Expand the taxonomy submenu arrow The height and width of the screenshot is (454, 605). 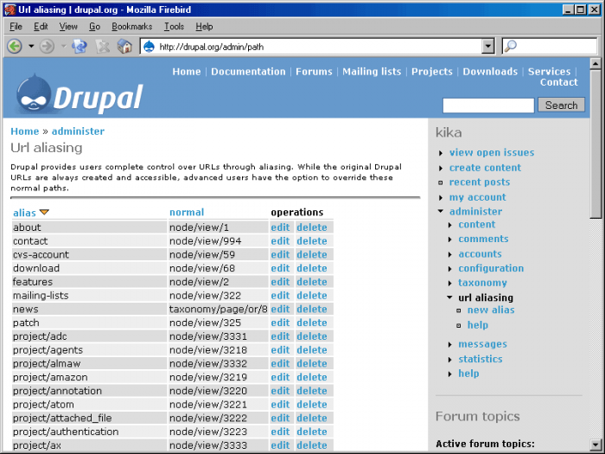[450, 284]
